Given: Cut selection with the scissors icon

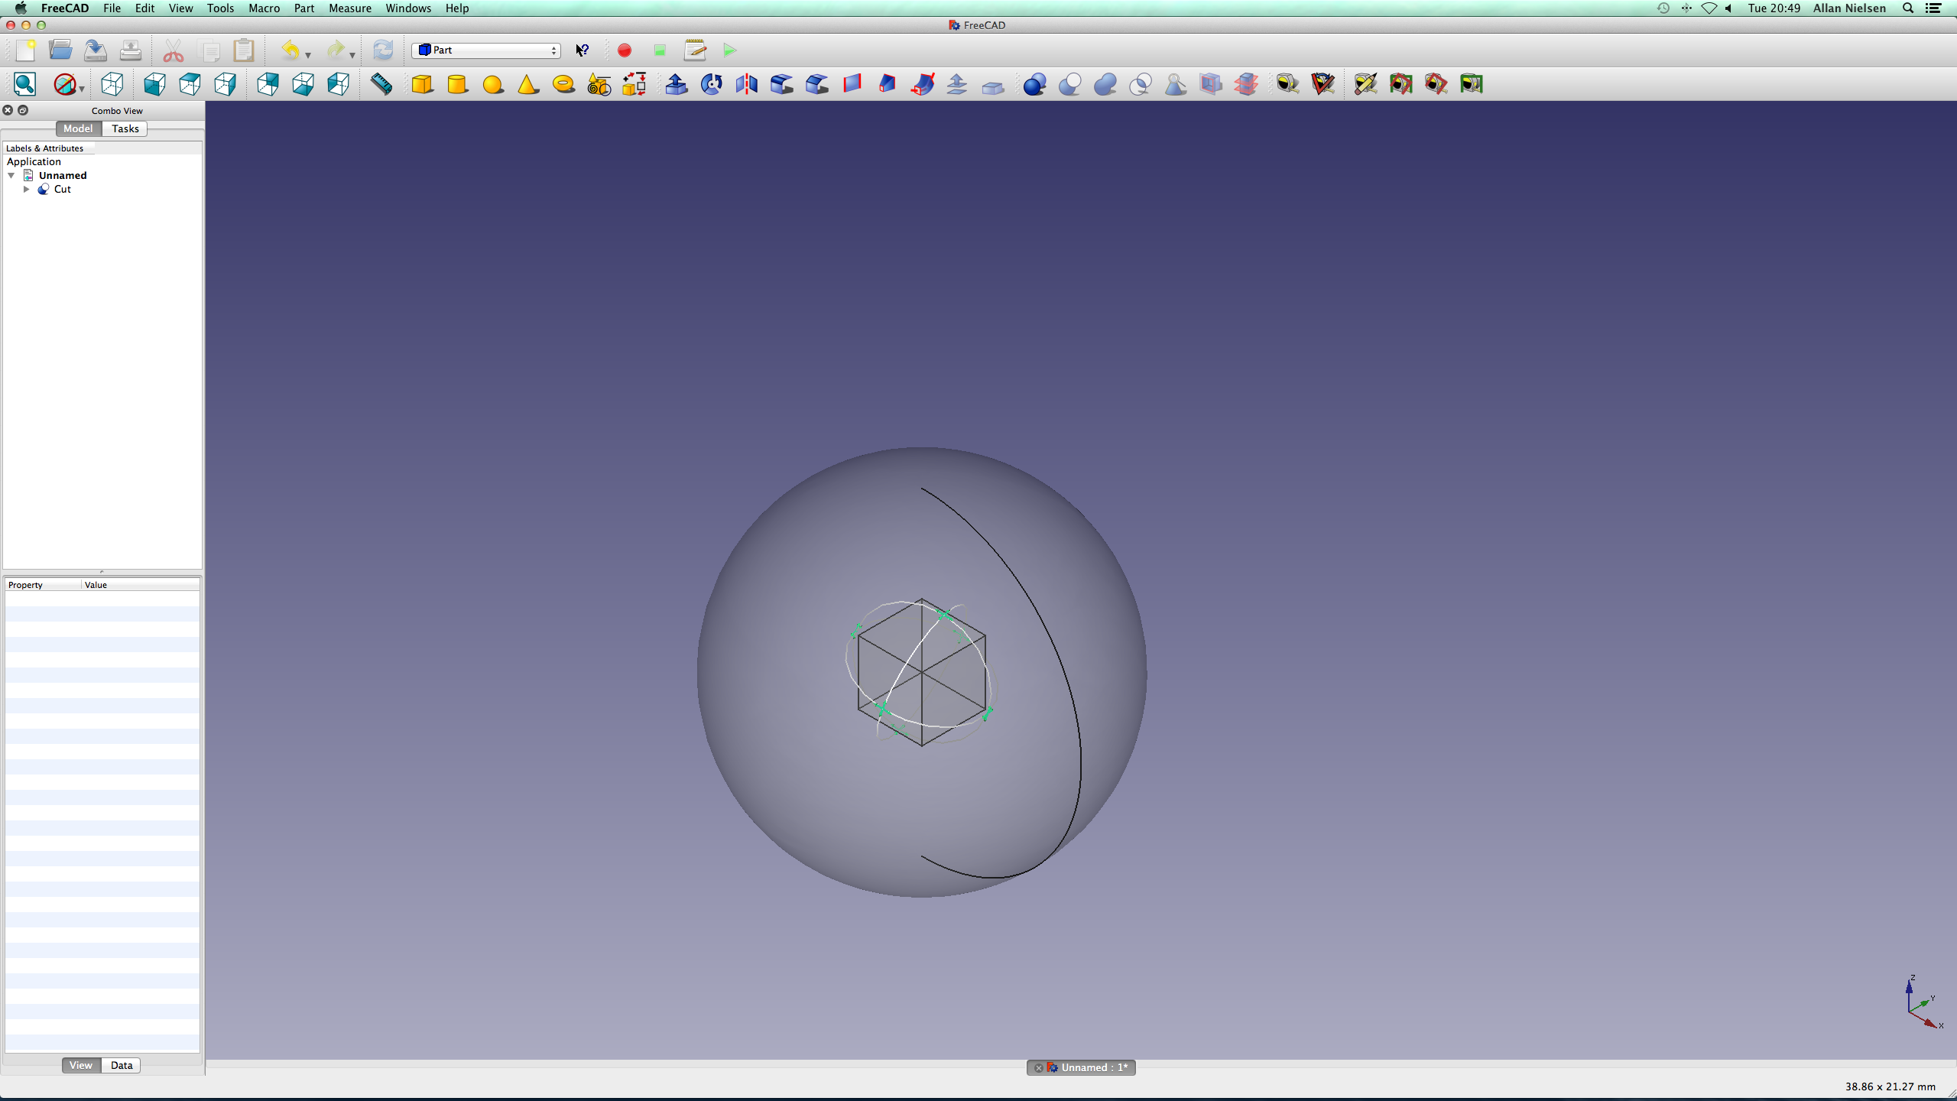Looking at the screenshot, I should (x=174, y=50).
